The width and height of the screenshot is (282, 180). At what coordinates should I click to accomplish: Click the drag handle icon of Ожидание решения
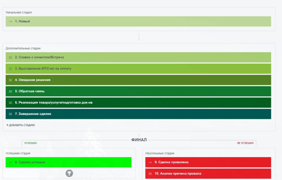(10, 80)
